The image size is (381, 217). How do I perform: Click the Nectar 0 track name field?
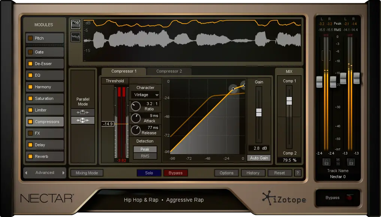click(x=338, y=177)
